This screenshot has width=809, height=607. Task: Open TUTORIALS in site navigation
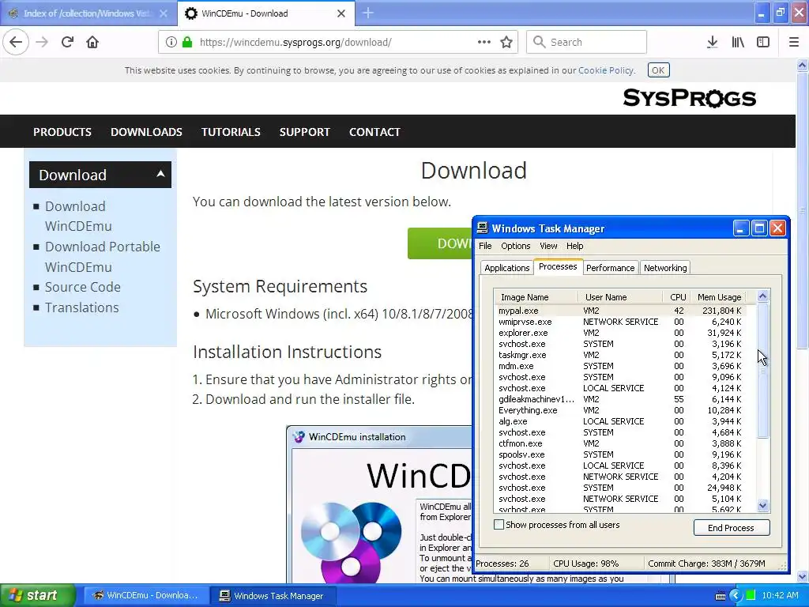(231, 132)
